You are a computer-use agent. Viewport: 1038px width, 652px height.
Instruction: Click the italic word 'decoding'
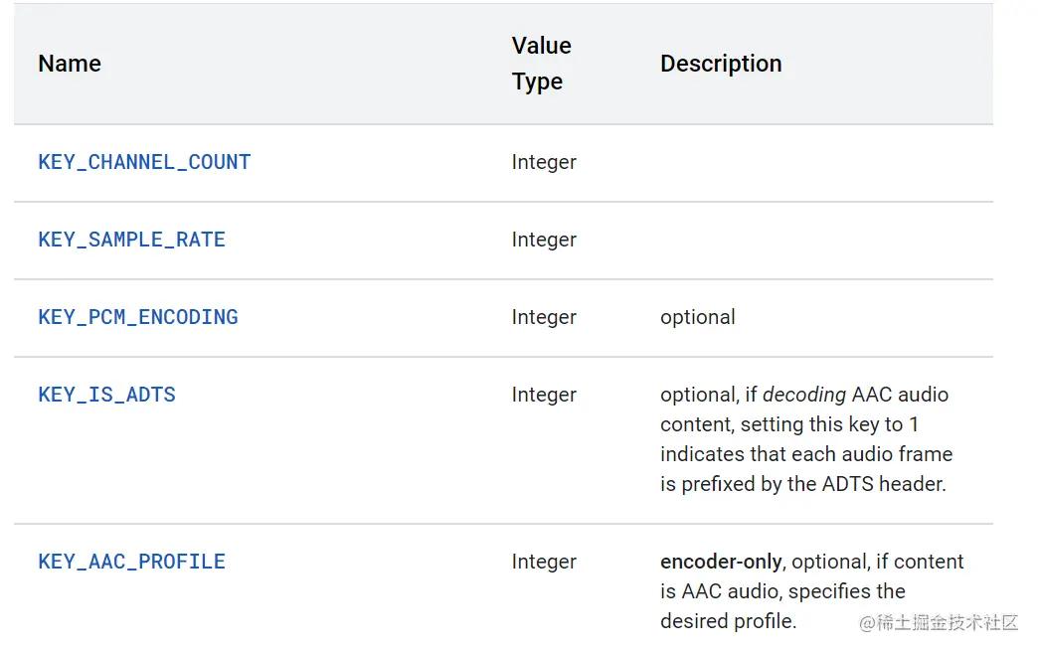click(x=804, y=395)
